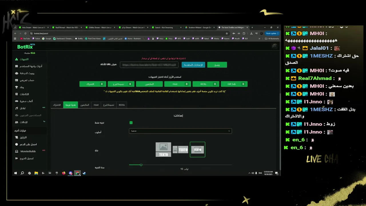Click Finish update button in browser

[x=272, y=33]
